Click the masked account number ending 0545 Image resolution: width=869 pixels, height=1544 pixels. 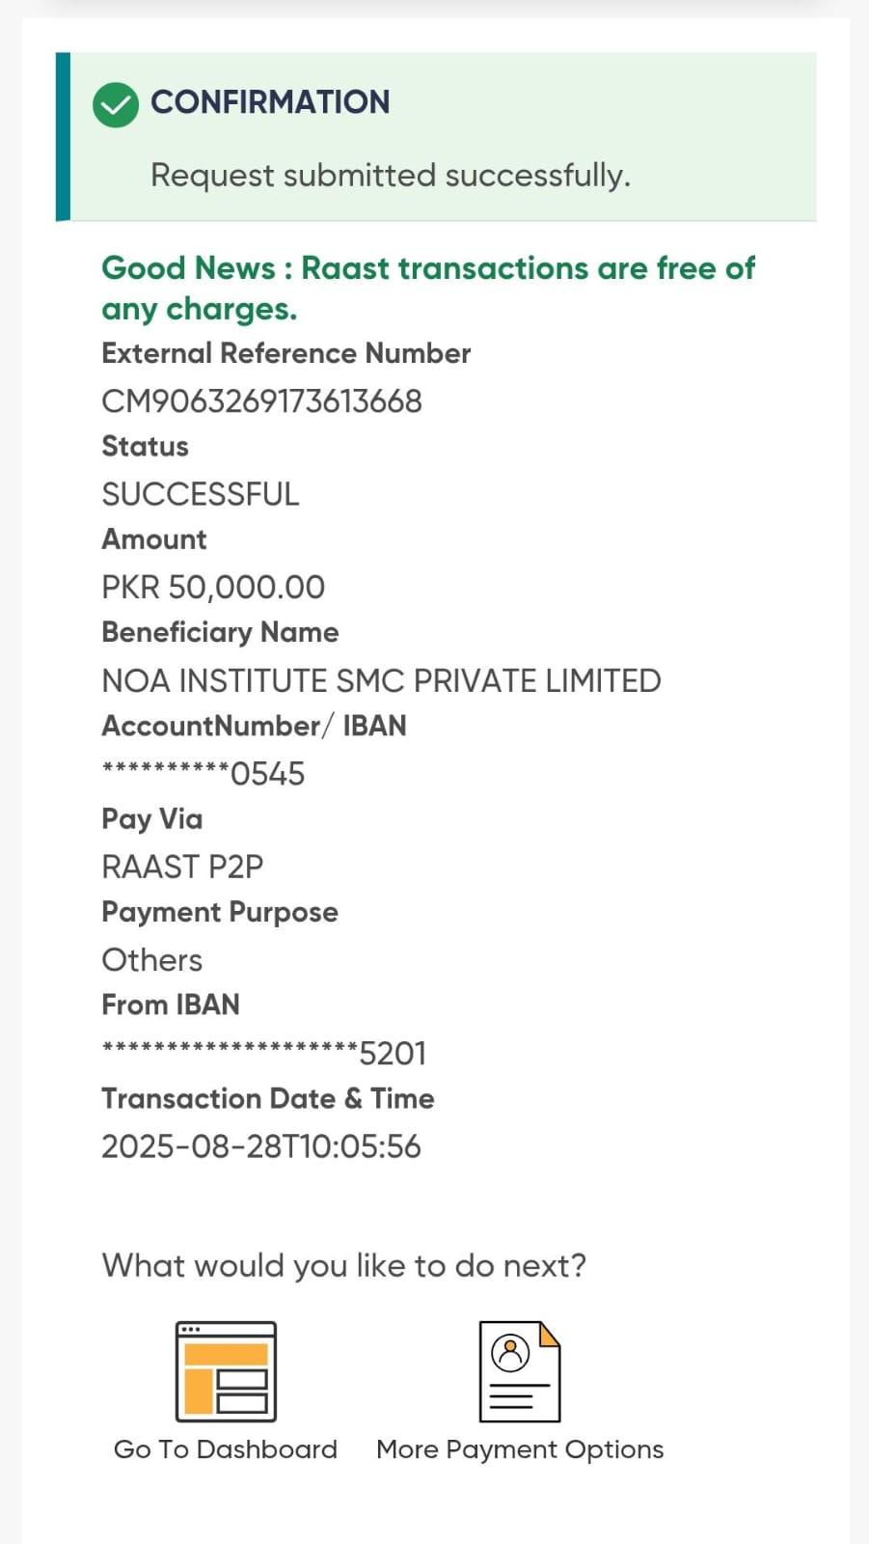click(x=204, y=774)
